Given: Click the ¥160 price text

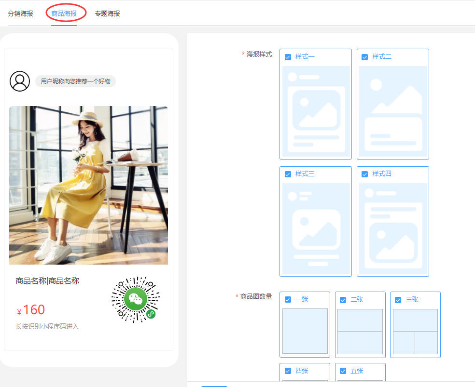Looking at the screenshot, I should (31, 310).
